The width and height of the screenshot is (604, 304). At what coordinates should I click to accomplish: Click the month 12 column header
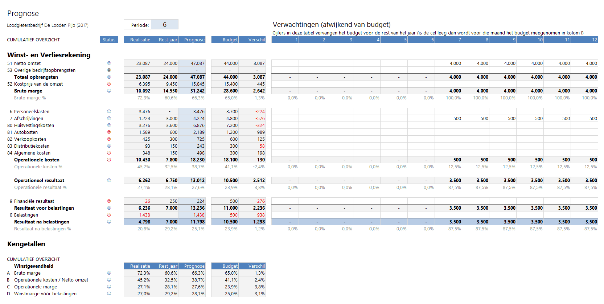coord(584,40)
